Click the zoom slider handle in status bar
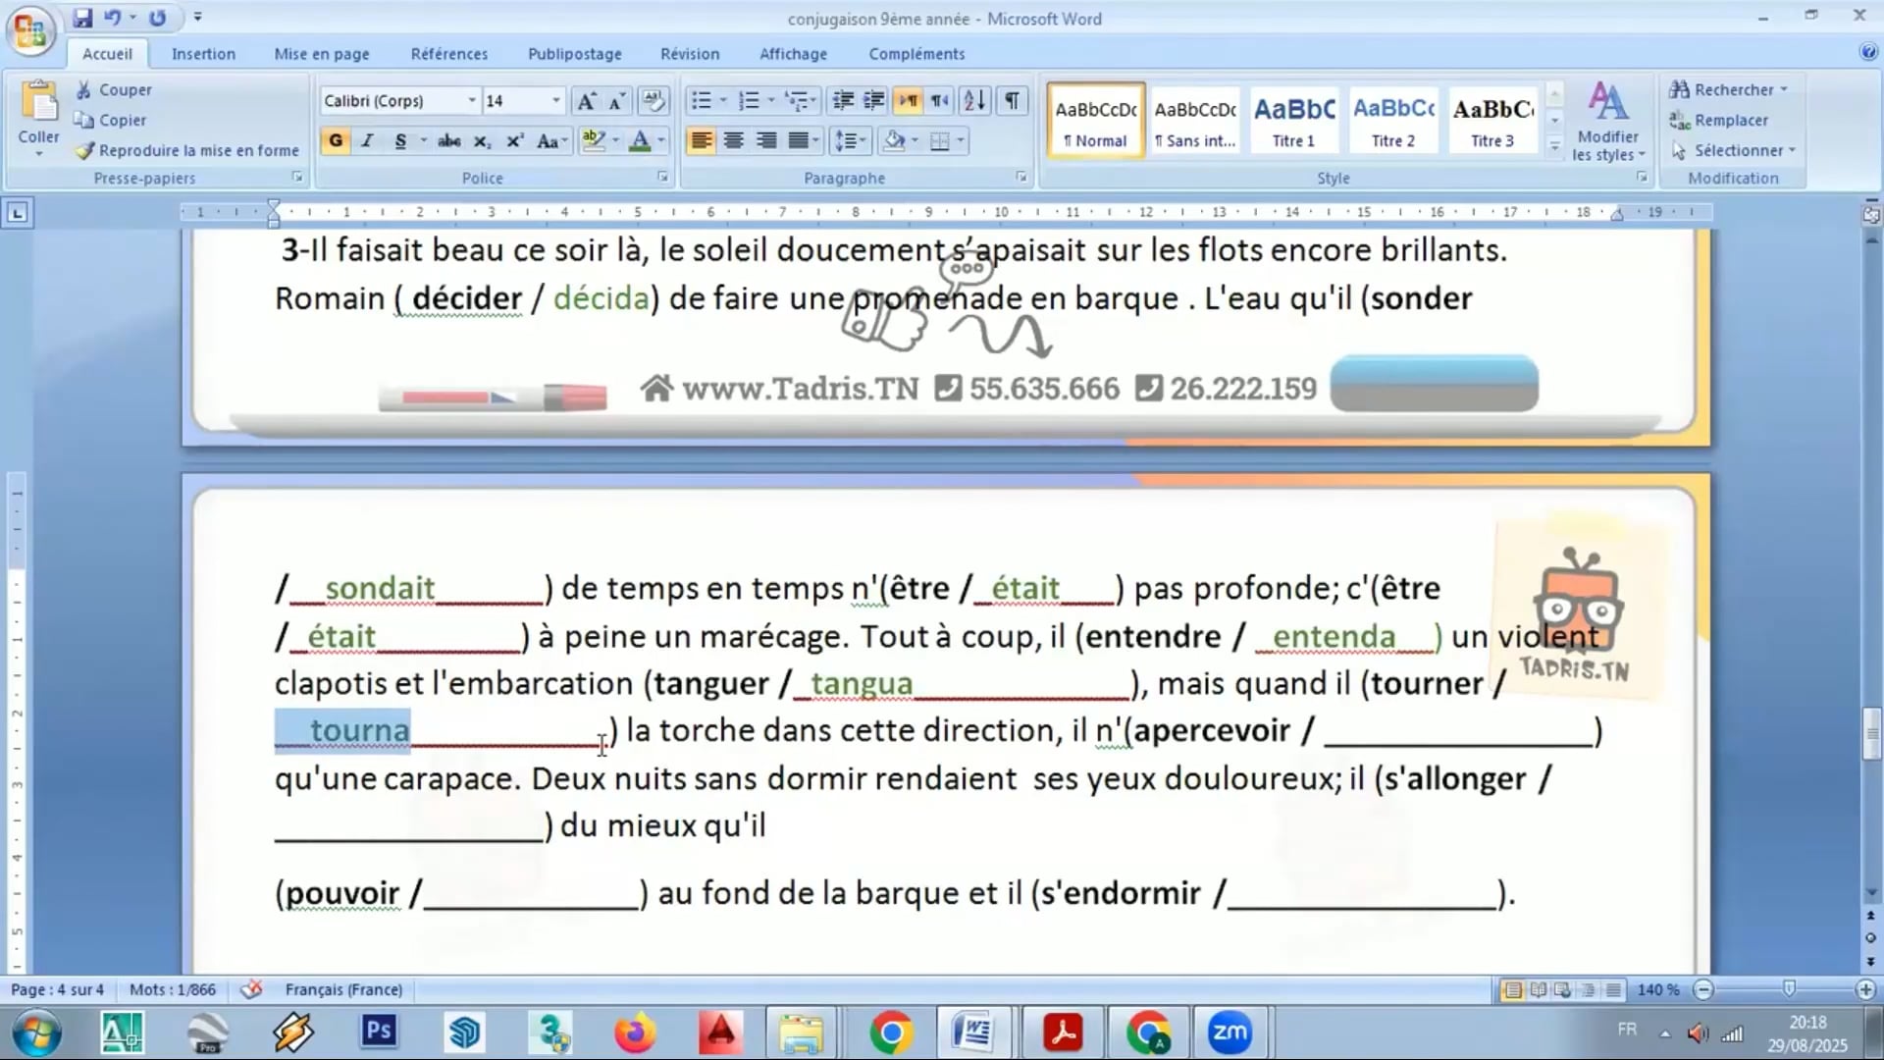 [1788, 989]
